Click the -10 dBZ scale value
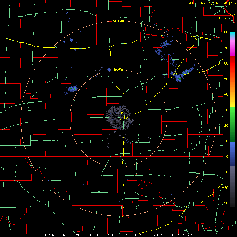Viewport: 237px width, 237px height. point(225,172)
